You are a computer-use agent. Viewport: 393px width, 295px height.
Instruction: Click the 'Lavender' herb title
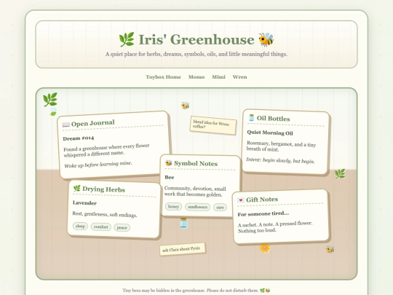click(x=84, y=202)
